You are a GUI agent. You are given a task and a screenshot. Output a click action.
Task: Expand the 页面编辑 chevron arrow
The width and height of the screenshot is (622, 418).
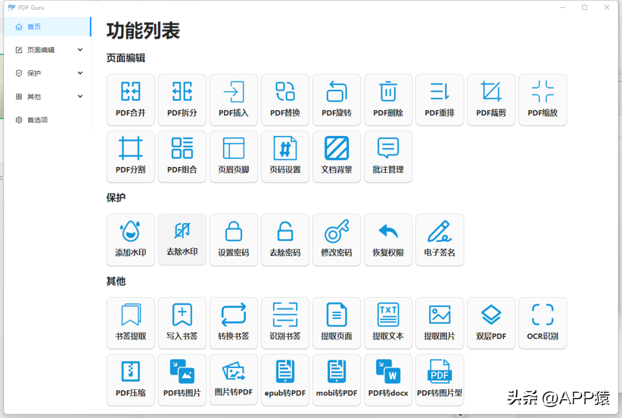point(80,50)
